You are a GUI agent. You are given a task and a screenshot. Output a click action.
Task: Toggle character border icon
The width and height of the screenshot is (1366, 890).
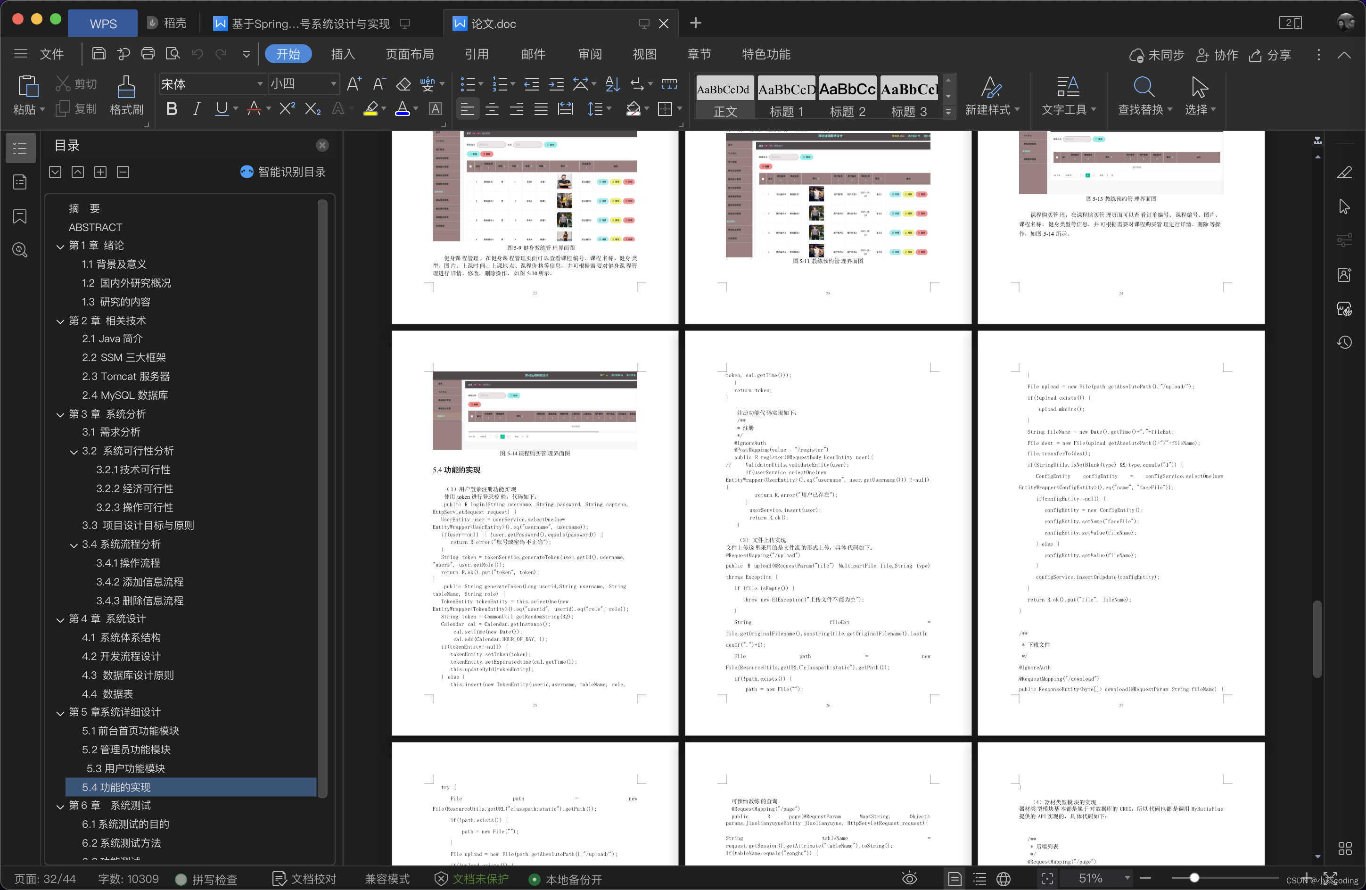[436, 109]
